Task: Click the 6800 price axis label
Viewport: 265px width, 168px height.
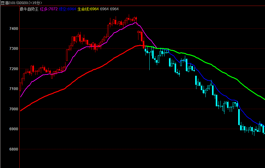Action: click(x=14, y=149)
